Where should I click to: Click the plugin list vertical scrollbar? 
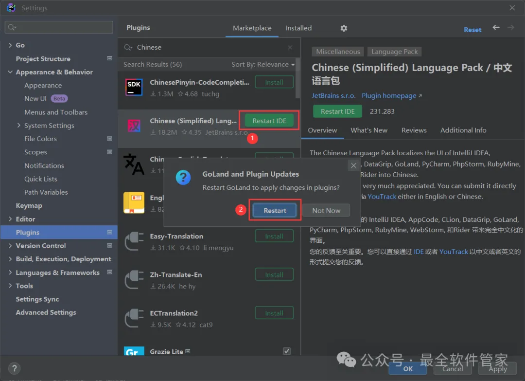(x=297, y=78)
